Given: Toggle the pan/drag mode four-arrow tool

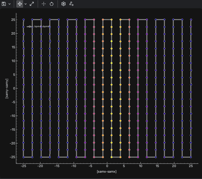Looking at the screenshot, I should pos(20,4).
